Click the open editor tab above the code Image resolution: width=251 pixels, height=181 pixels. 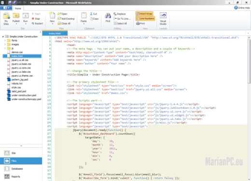(x=55, y=33)
